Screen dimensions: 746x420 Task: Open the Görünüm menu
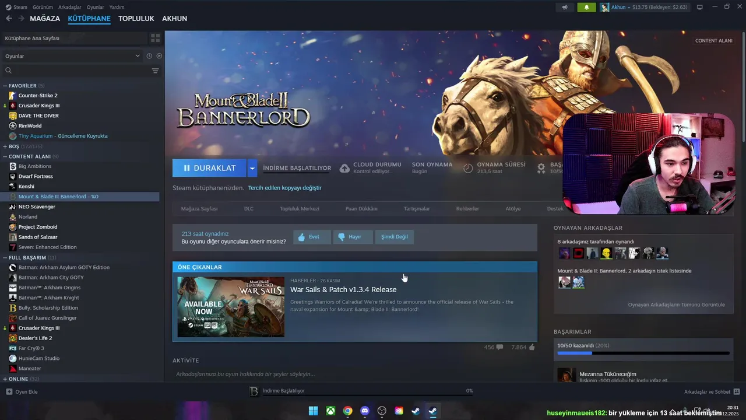pos(43,7)
